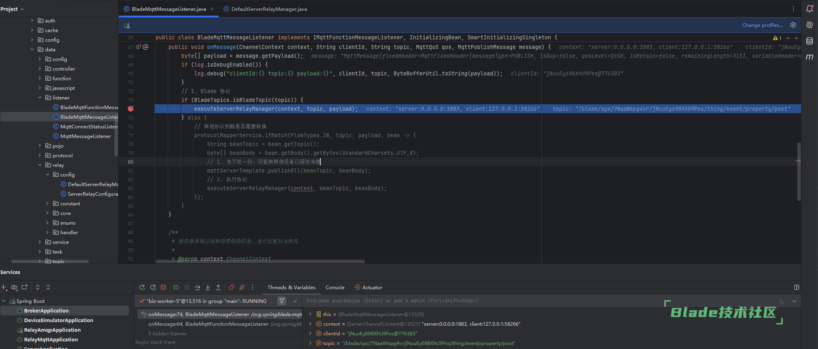Click the evaluate expression input field
The width and height of the screenshot is (818, 349).
[x=539, y=301]
